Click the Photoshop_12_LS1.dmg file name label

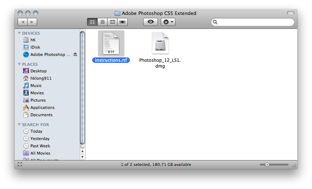(x=160, y=63)
